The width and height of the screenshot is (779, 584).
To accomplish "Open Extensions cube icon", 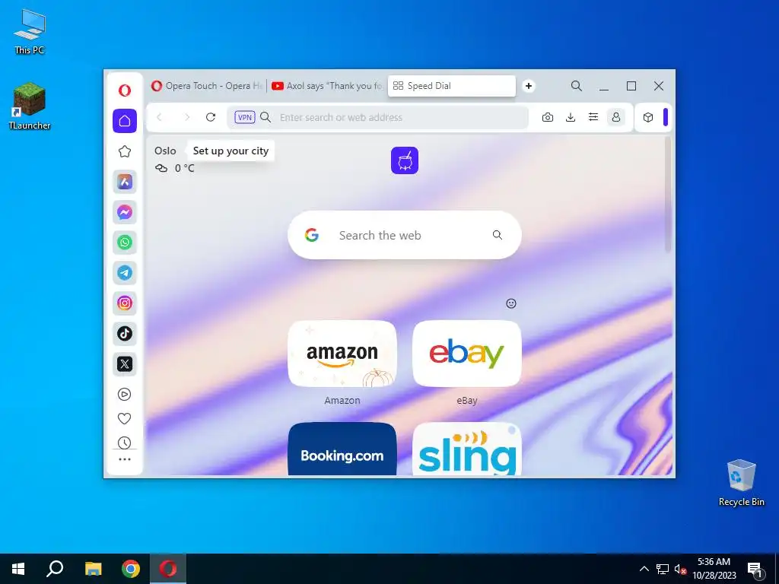I will tap(648, 117).
